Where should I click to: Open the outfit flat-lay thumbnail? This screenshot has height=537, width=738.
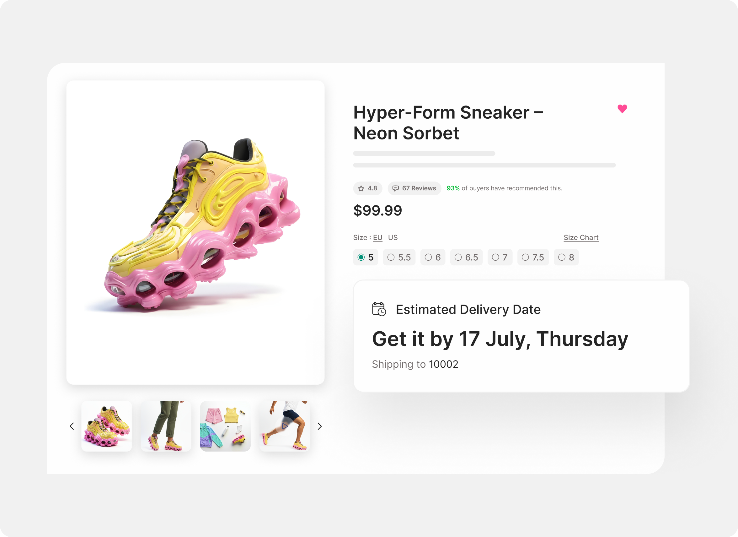tap(225, 426)
